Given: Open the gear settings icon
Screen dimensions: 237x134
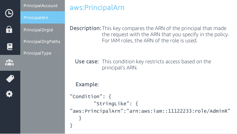Looking at the screenshot, I should 9,94.
